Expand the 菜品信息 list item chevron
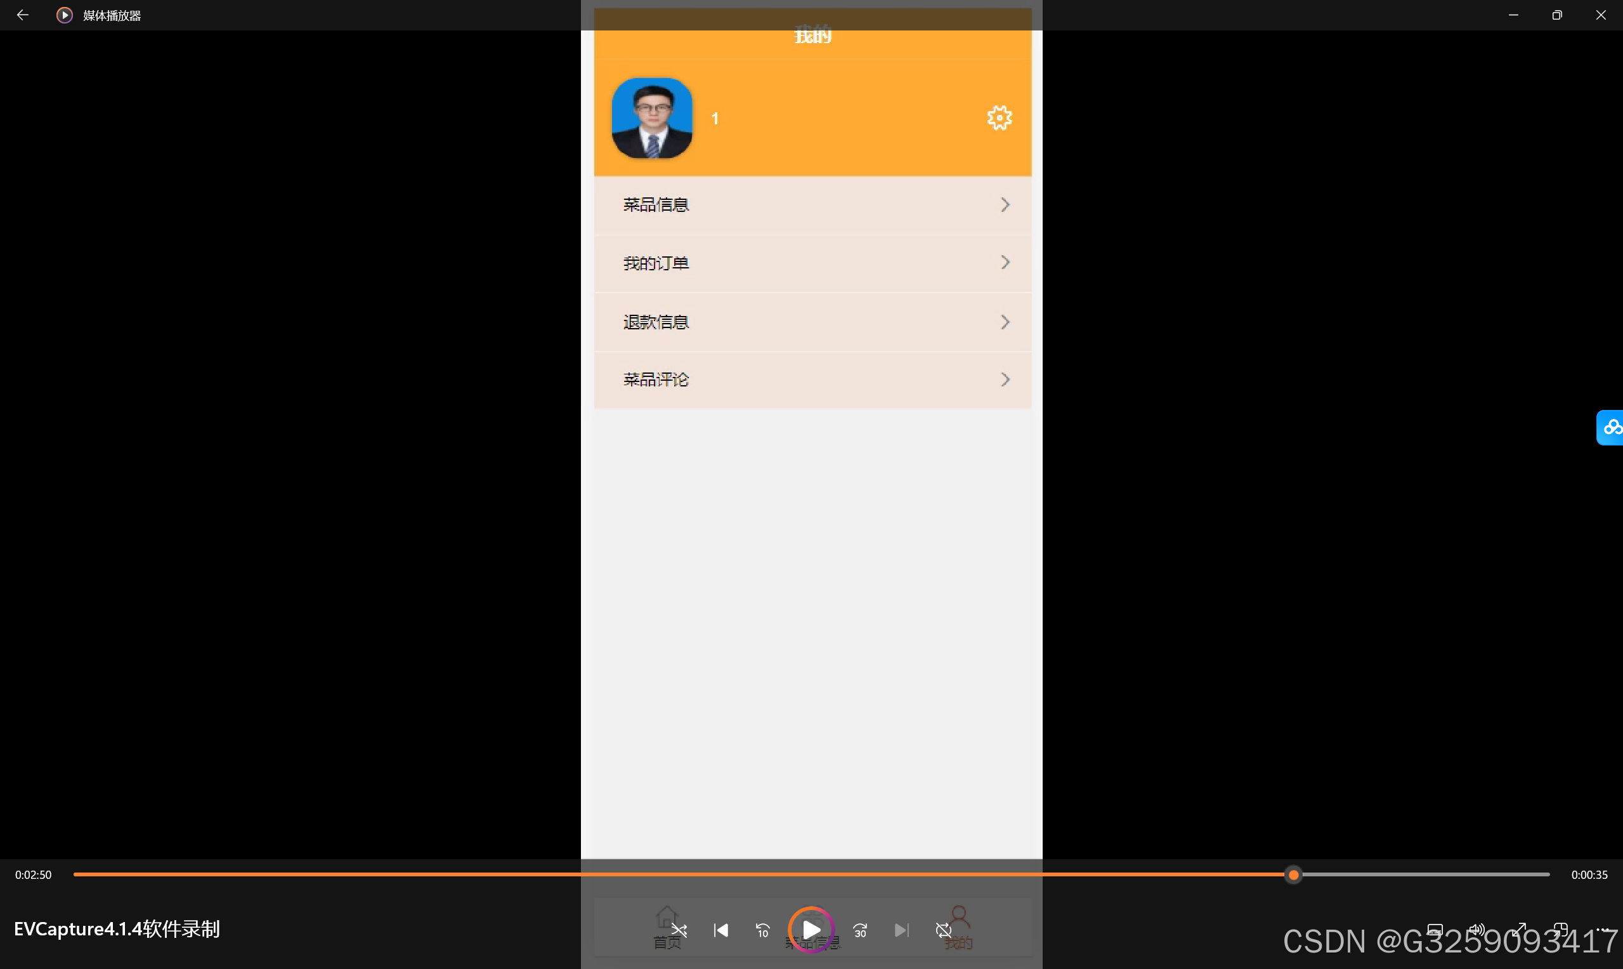1623x969 pixels. 1005,204
